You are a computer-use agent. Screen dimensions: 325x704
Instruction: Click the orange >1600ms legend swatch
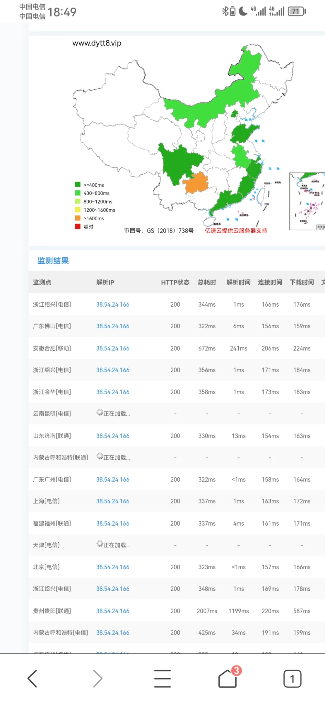pos(78,218)
